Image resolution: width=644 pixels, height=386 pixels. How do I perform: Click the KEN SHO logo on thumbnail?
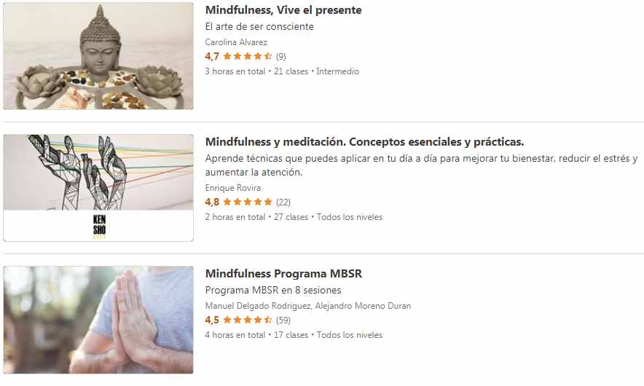coord(99,226)
